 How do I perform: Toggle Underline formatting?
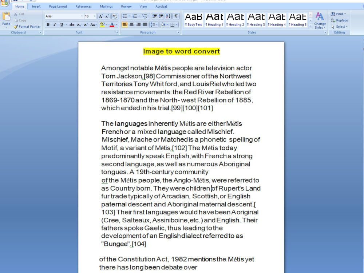click(62, 24)
